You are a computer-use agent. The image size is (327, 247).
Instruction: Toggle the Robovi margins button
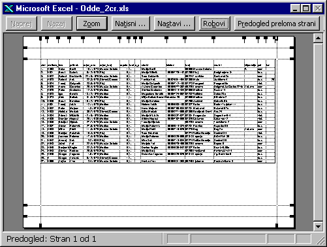[x=214, y=24]
